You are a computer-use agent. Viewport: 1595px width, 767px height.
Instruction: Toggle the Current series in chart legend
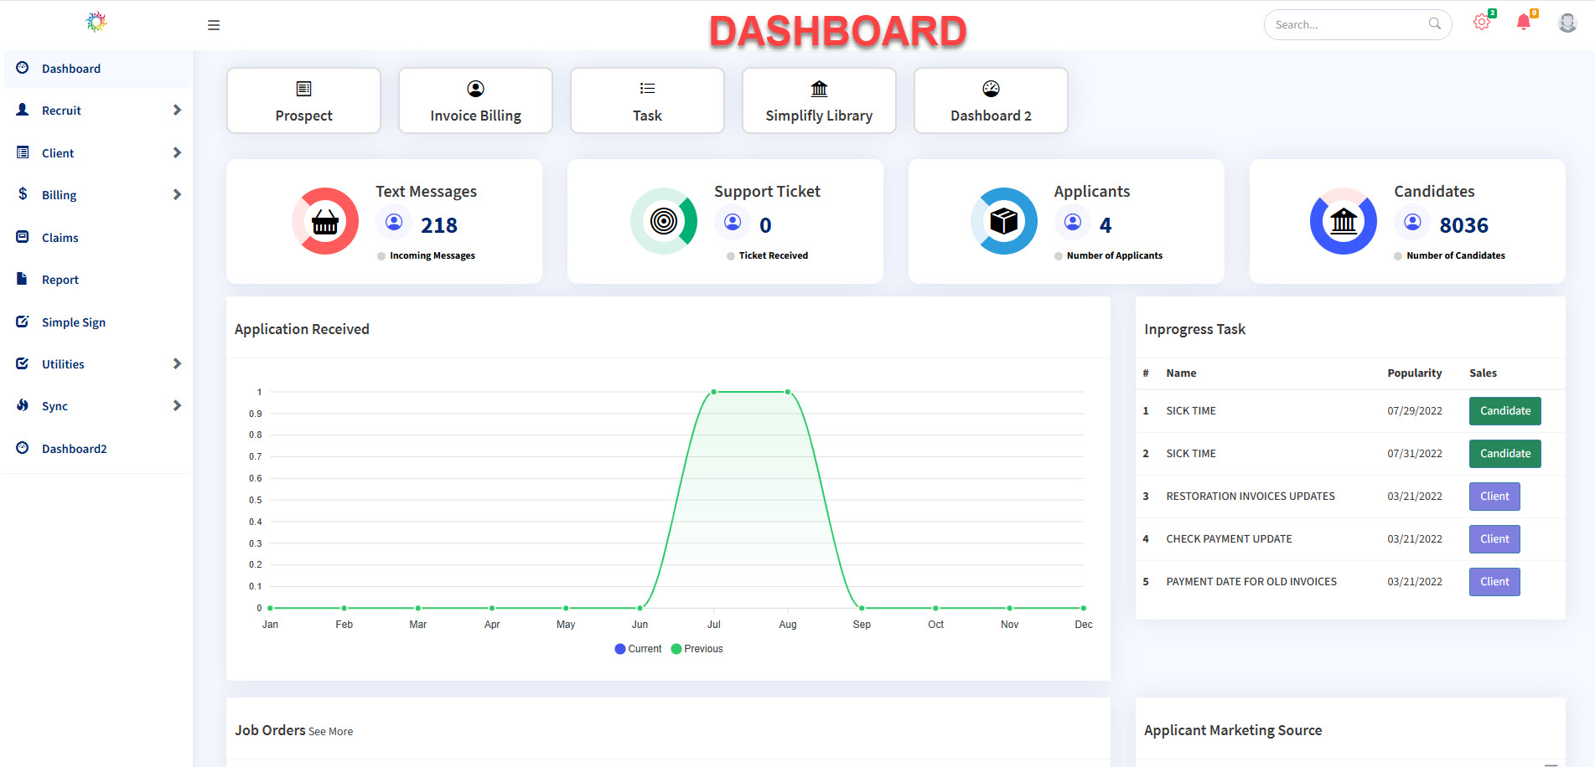click(x=638, y=649)
